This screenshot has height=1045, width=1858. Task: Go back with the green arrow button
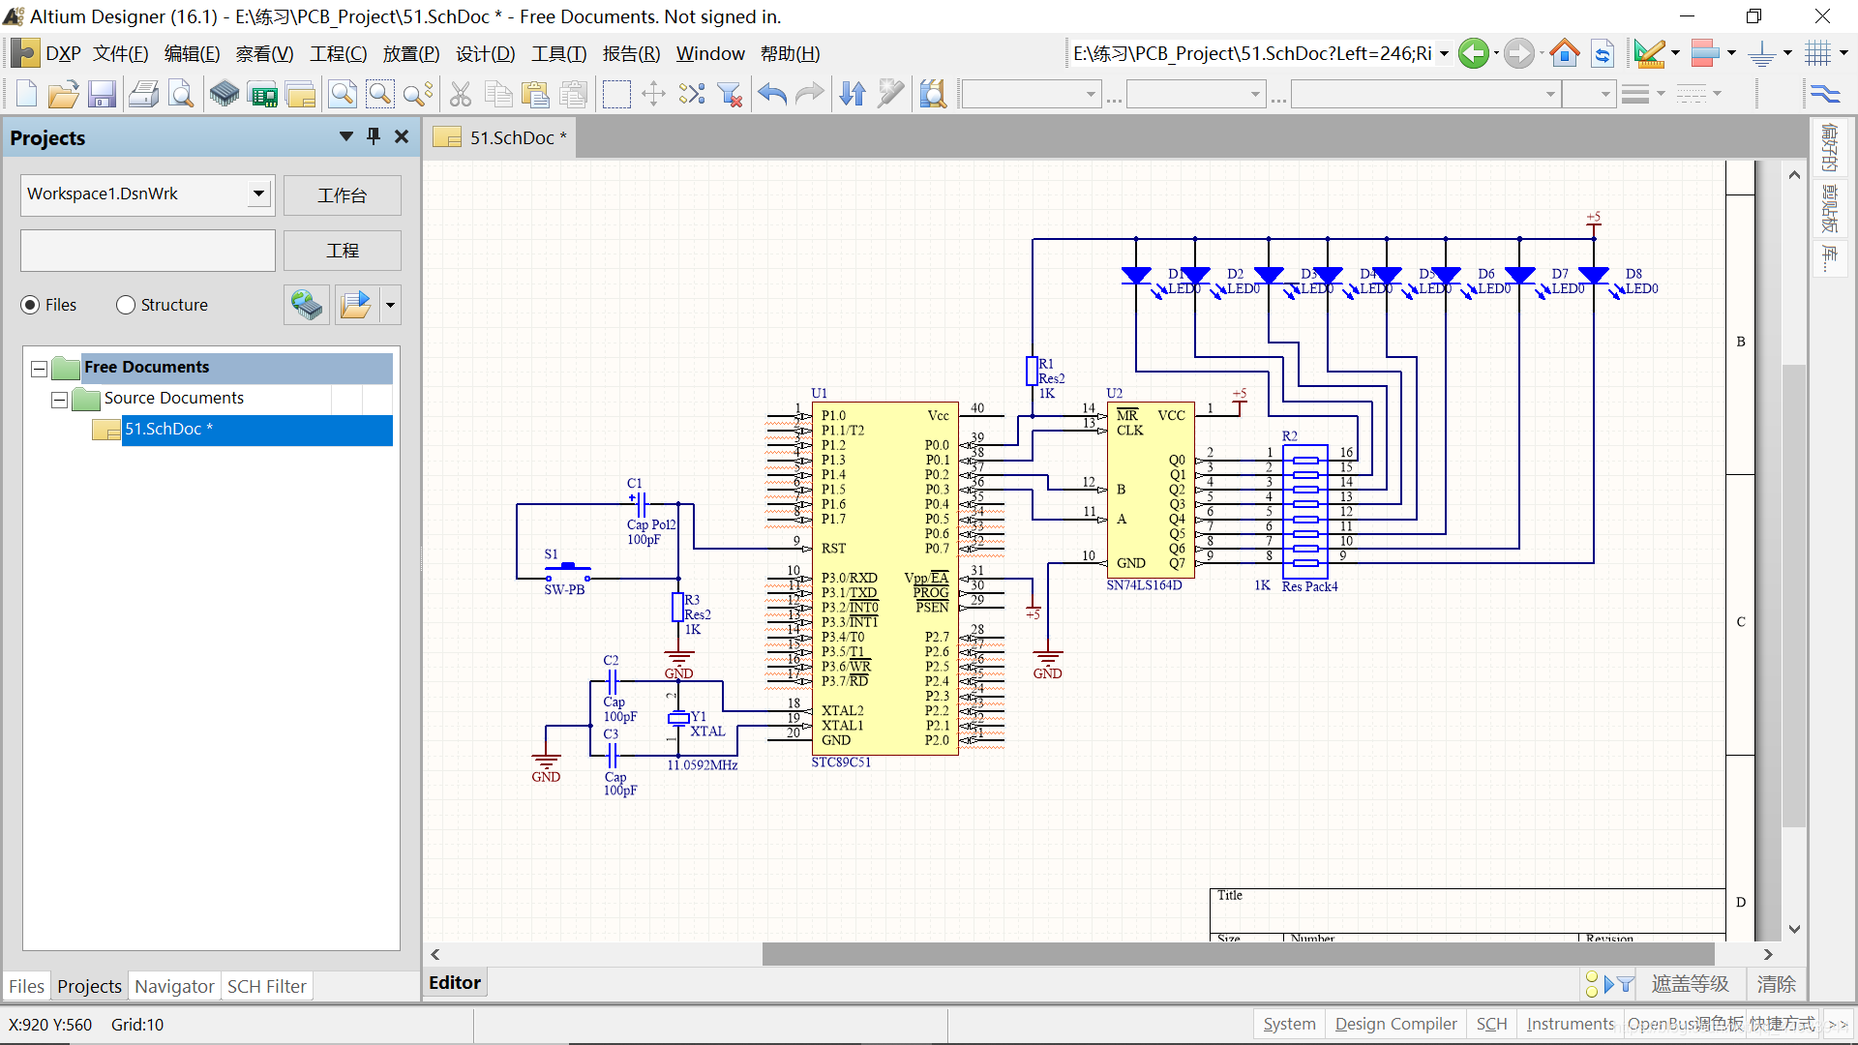pyautogui.click(x=1473, y=53)
